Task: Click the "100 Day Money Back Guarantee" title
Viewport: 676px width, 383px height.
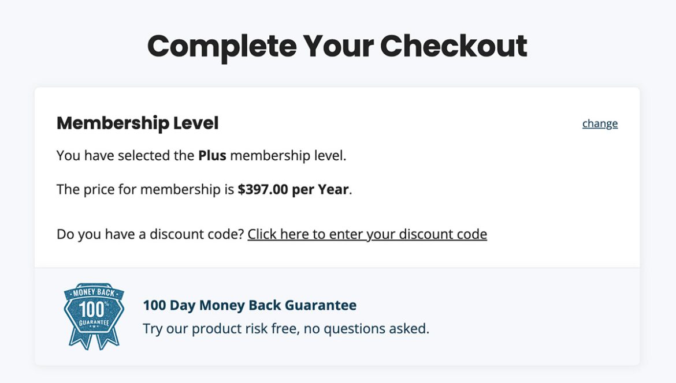Action: 250,305
